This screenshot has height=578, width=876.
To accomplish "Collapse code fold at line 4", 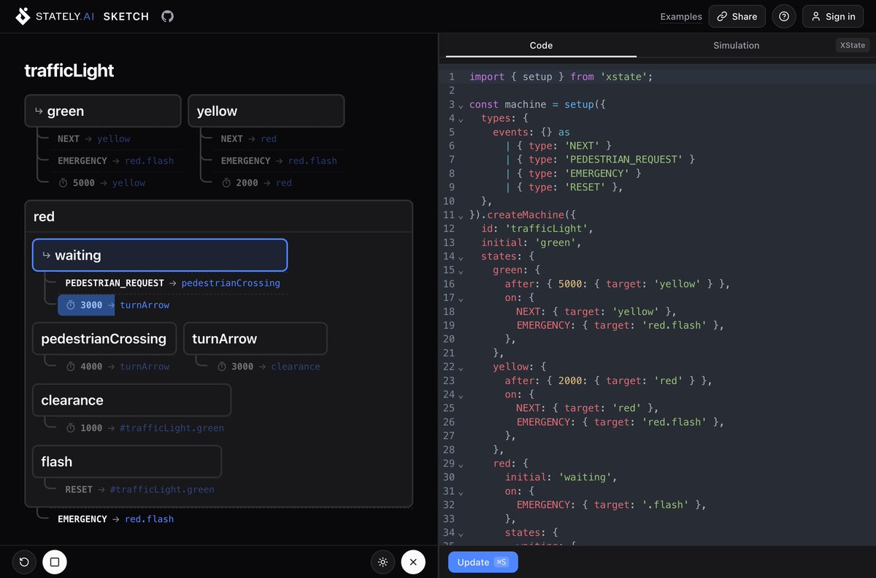I will click(461, 119).
